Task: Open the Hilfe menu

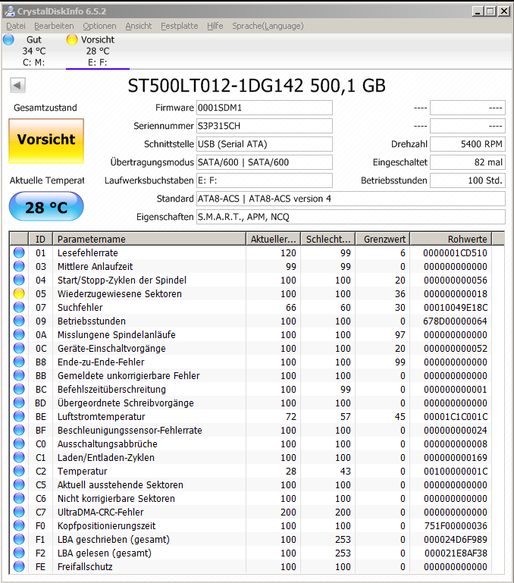Action: click(215, 26)
